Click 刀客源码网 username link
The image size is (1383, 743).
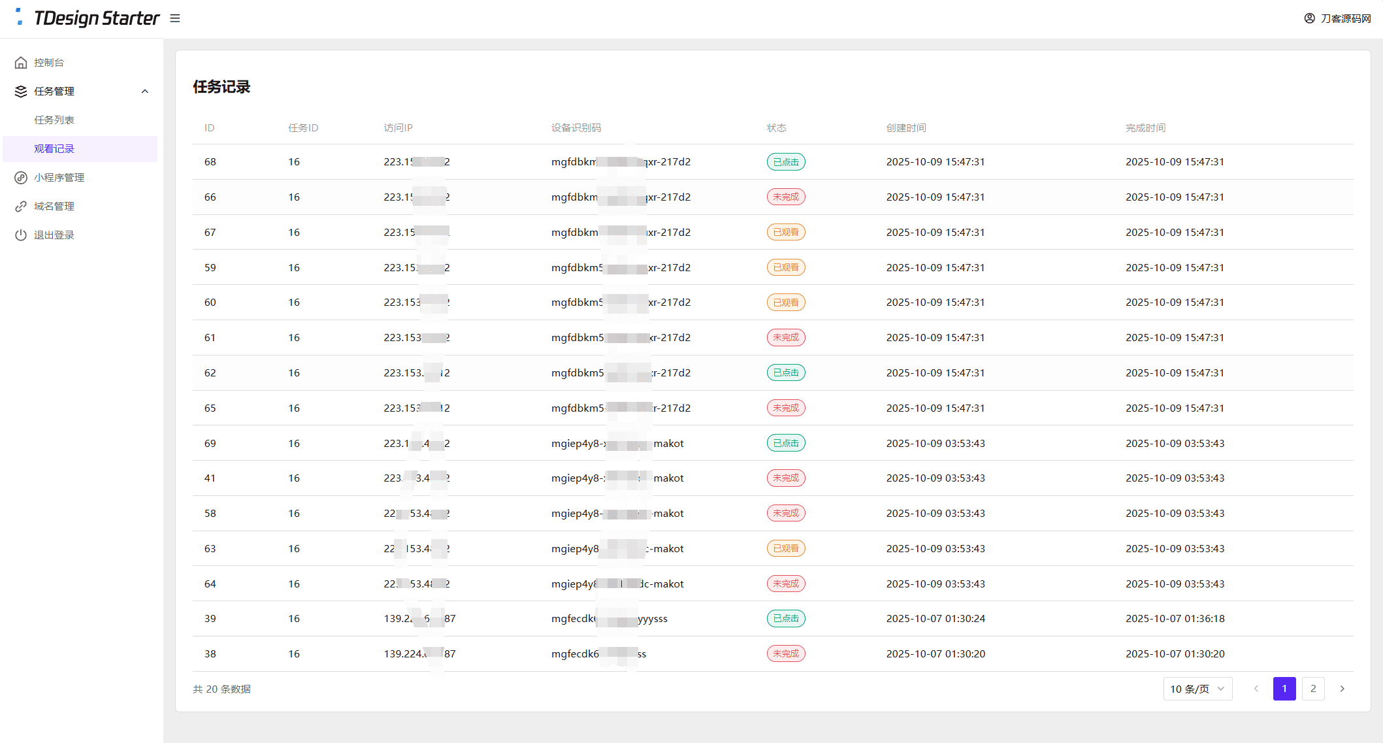point(1346,18)
